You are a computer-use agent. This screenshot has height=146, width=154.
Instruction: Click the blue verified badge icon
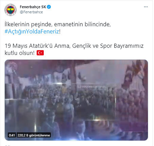(x=49, y=7)
